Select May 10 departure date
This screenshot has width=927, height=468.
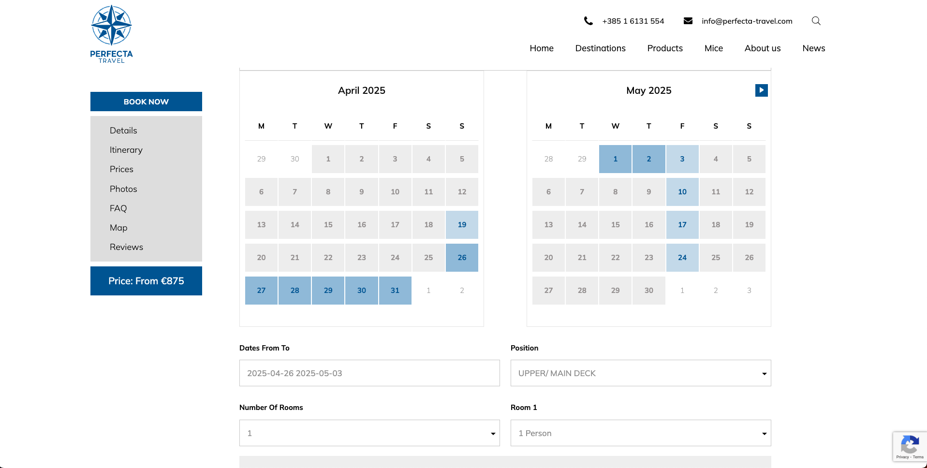682,192
